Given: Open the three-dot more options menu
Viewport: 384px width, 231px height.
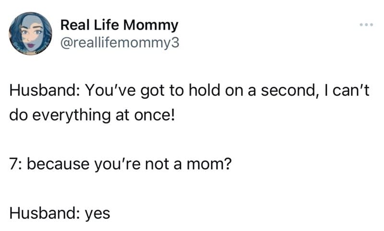Looking at the screenshot, I should pyautogui.click(x=366, y=25).
